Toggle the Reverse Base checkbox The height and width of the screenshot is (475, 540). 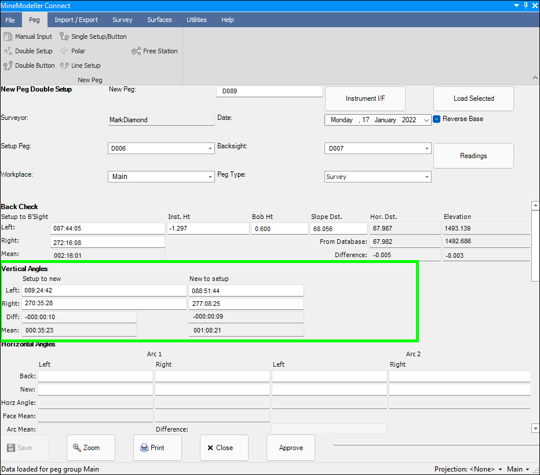click(437, 119)
